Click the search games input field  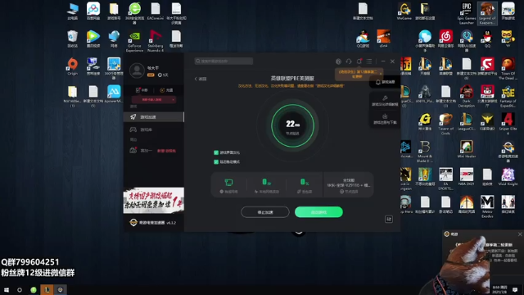pyautogui.click(x=224, y=61)
